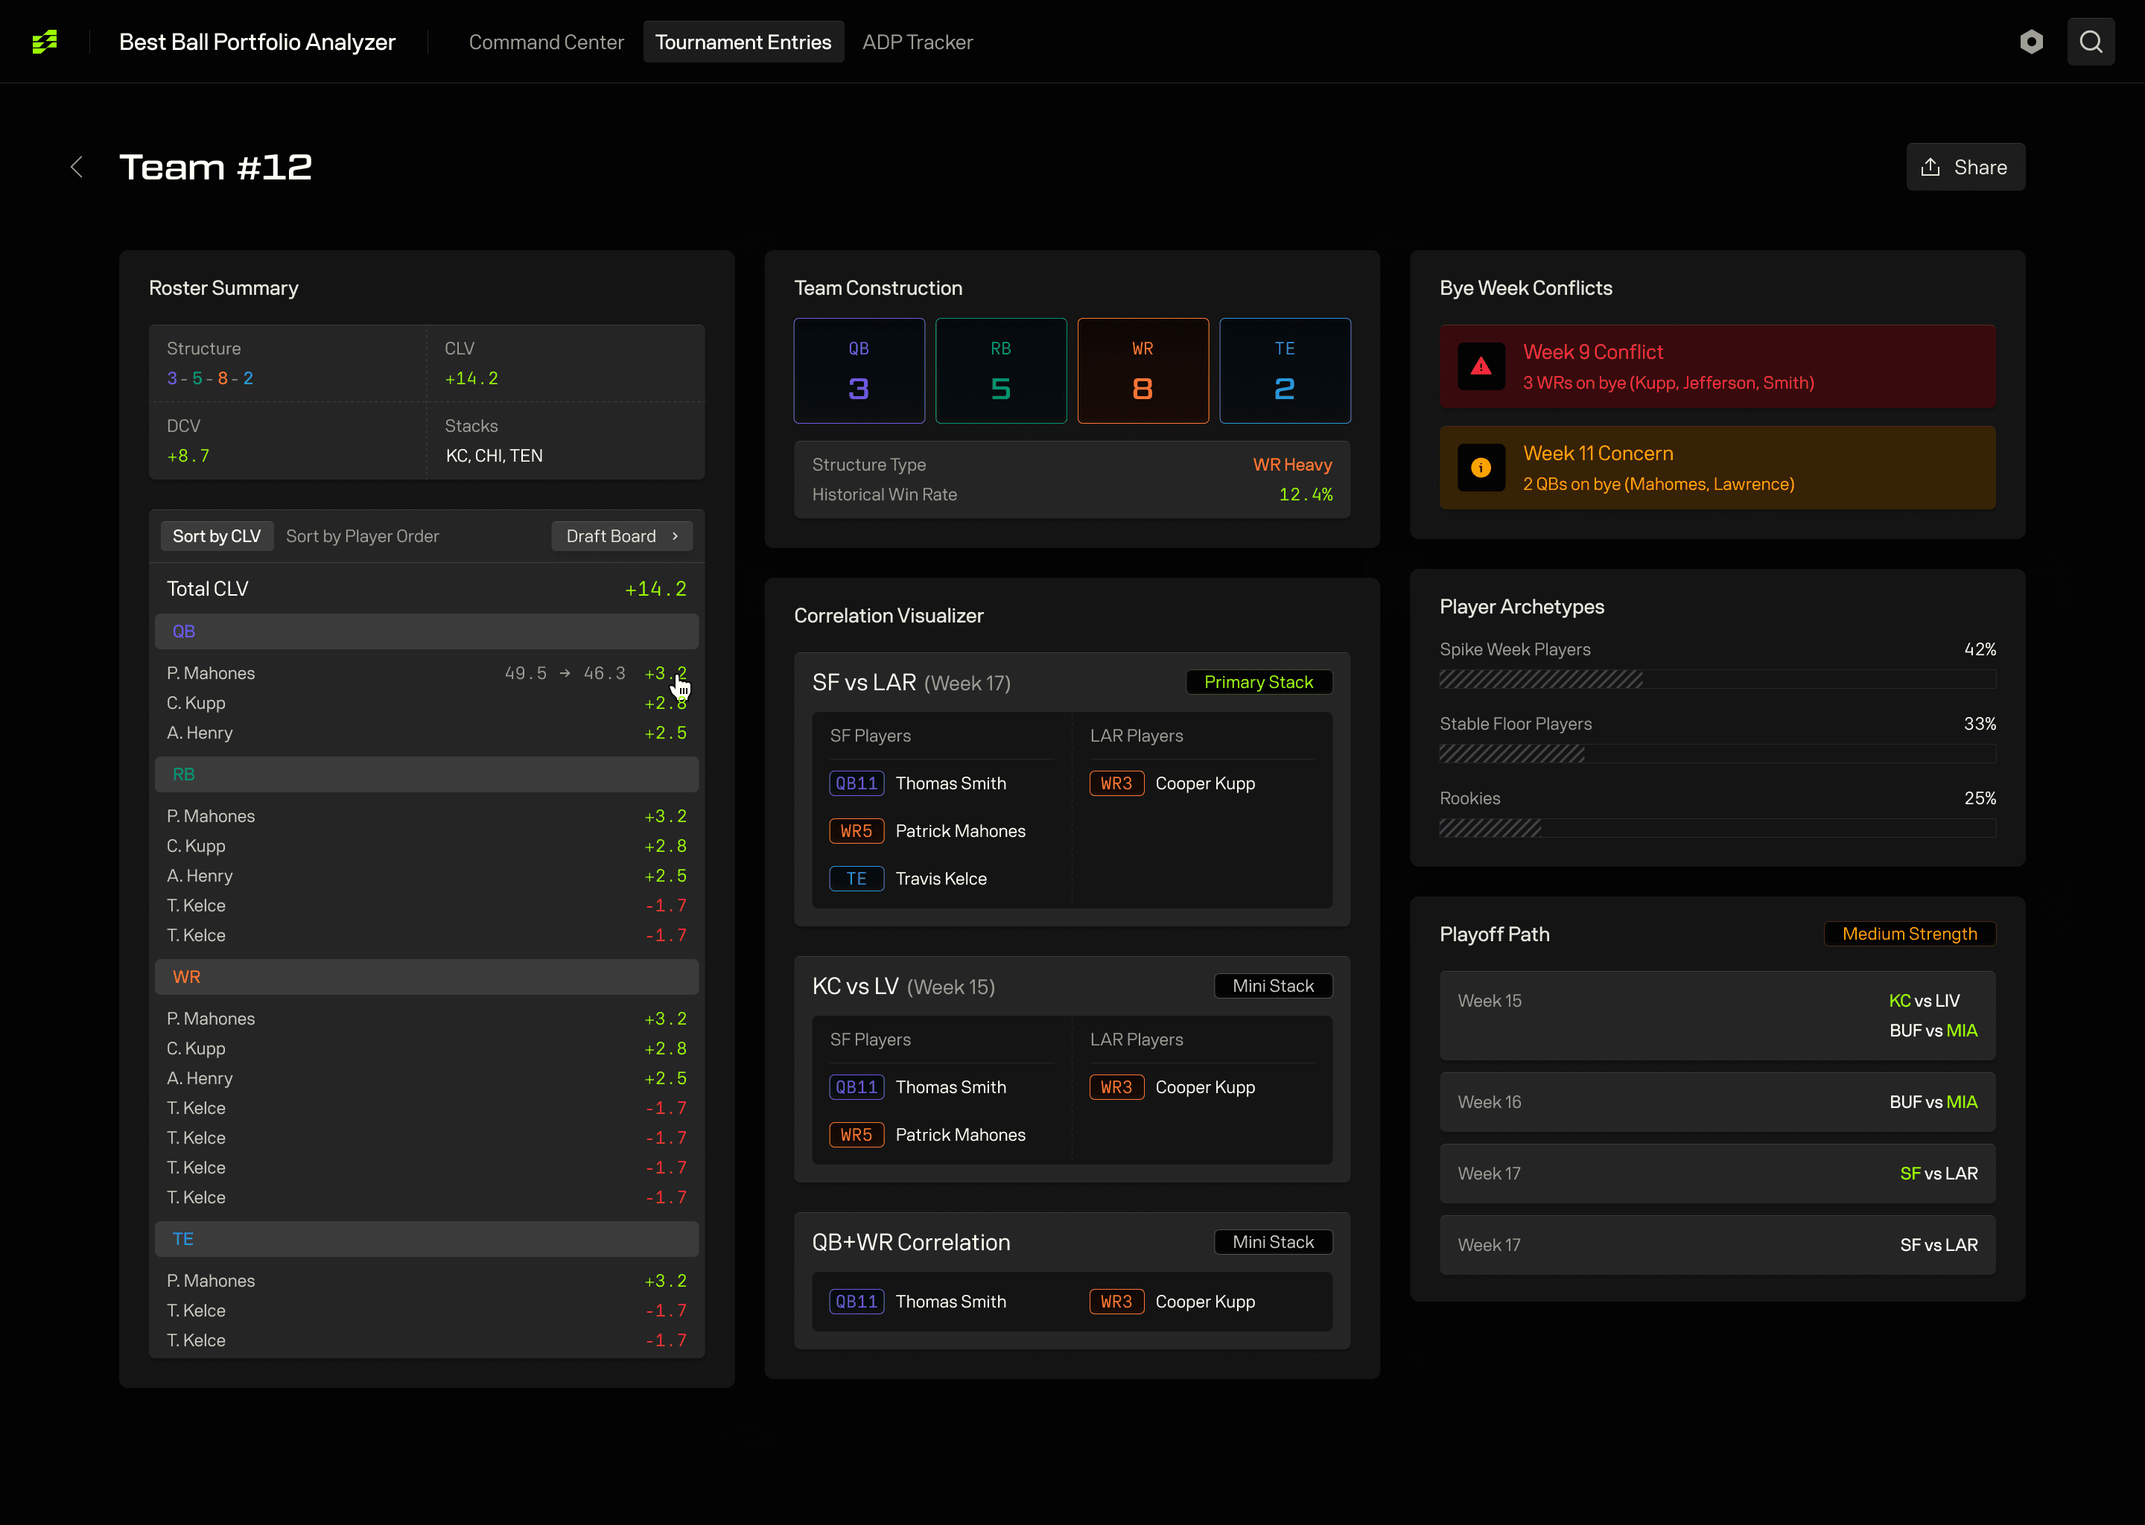Select the Week 16 BUF vs MIA row
This screenshot has width=2145, height=1525.
1716,1103
